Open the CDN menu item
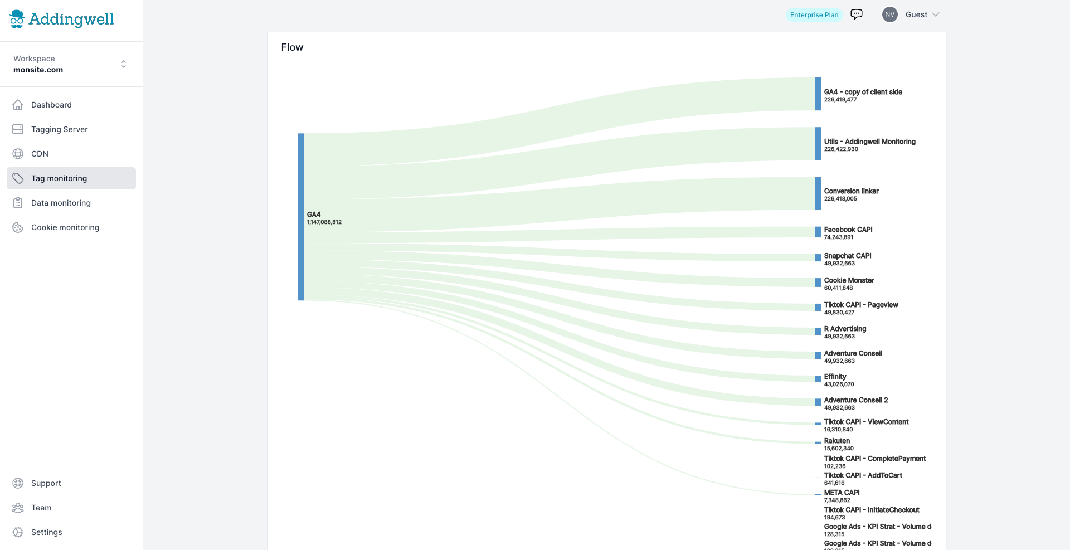The image size is (1070, 550). click(x=71, y=154)
